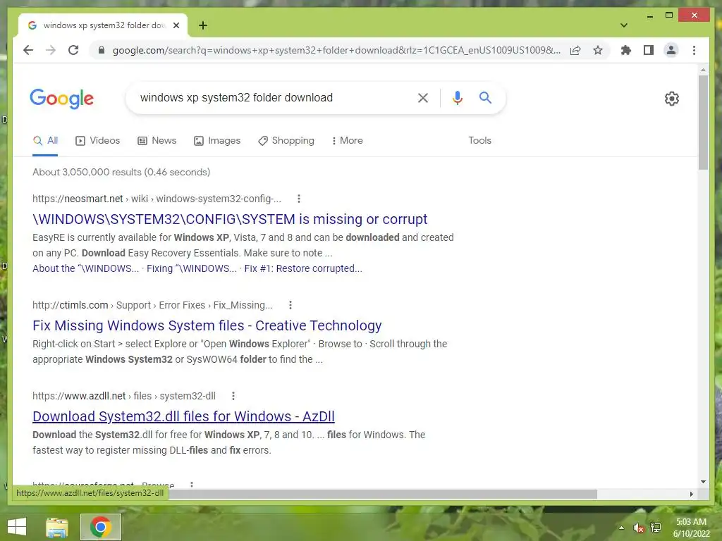Click the Chrome taskbar icon

coord(101,527)
